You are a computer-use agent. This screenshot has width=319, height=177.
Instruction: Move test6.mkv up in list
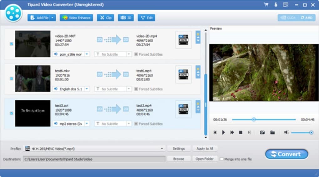click(198, 73)
